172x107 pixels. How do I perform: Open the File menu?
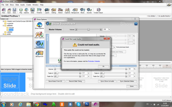coord(3,5)
